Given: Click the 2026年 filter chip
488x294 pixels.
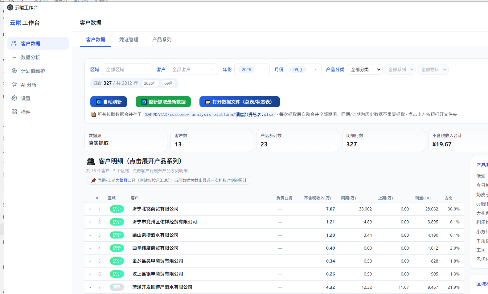Looking at the screenshot, I should pyautogui.click(x=150, y=83).
